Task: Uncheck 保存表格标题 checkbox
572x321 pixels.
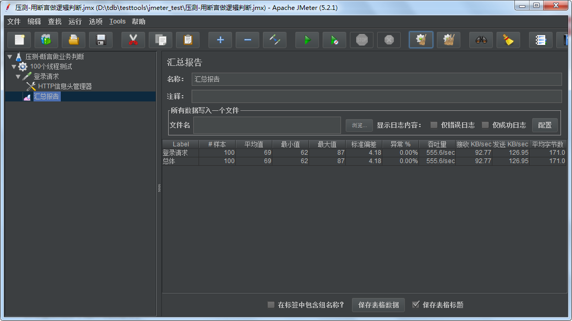Action: coord(415,305)
